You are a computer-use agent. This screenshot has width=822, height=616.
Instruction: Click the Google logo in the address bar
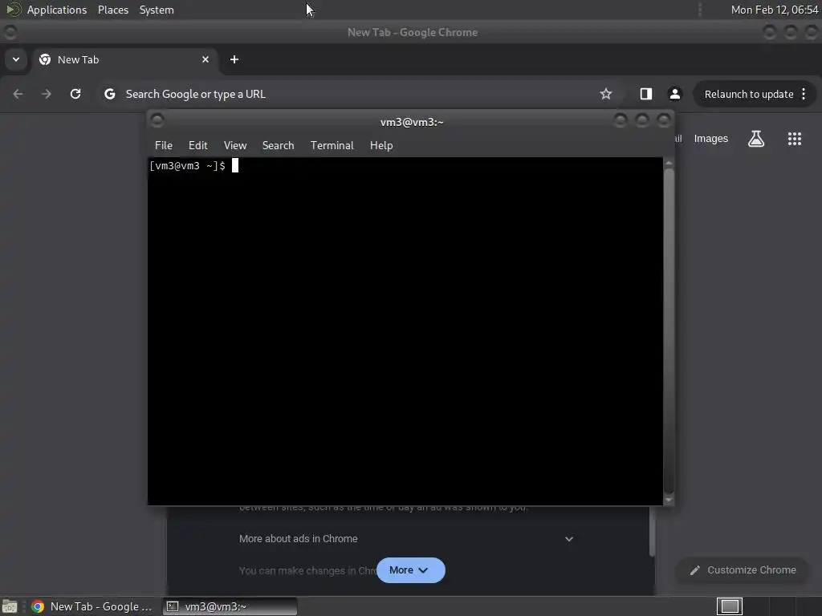coord(109,94)
